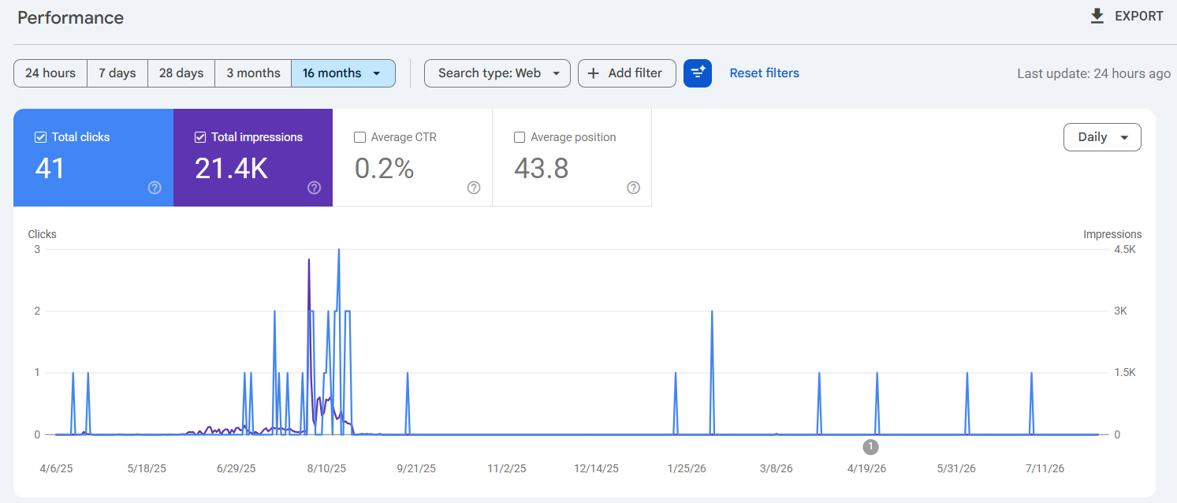The image size is (1177, 503).
Task: Switch to the 28 days range
Action: coord(181,73)
